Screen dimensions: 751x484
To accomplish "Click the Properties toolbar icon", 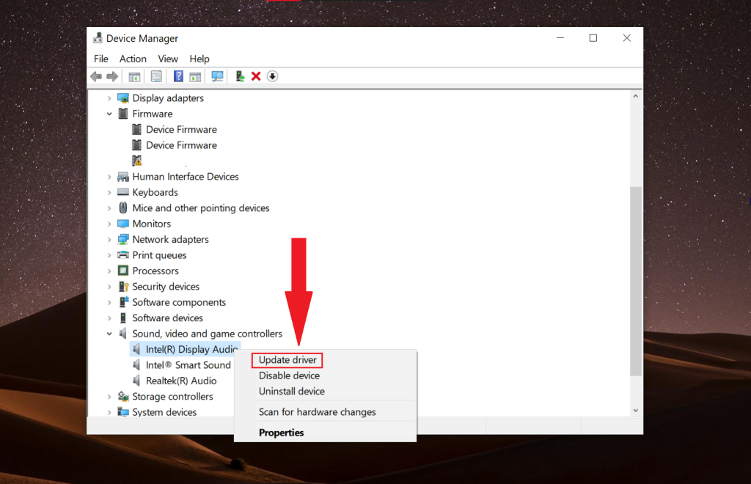I will pyautogui.click(x=155, y=76).
